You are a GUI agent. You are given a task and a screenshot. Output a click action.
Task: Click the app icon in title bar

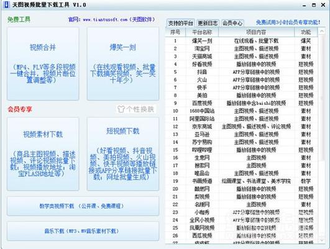click(6, 4)
